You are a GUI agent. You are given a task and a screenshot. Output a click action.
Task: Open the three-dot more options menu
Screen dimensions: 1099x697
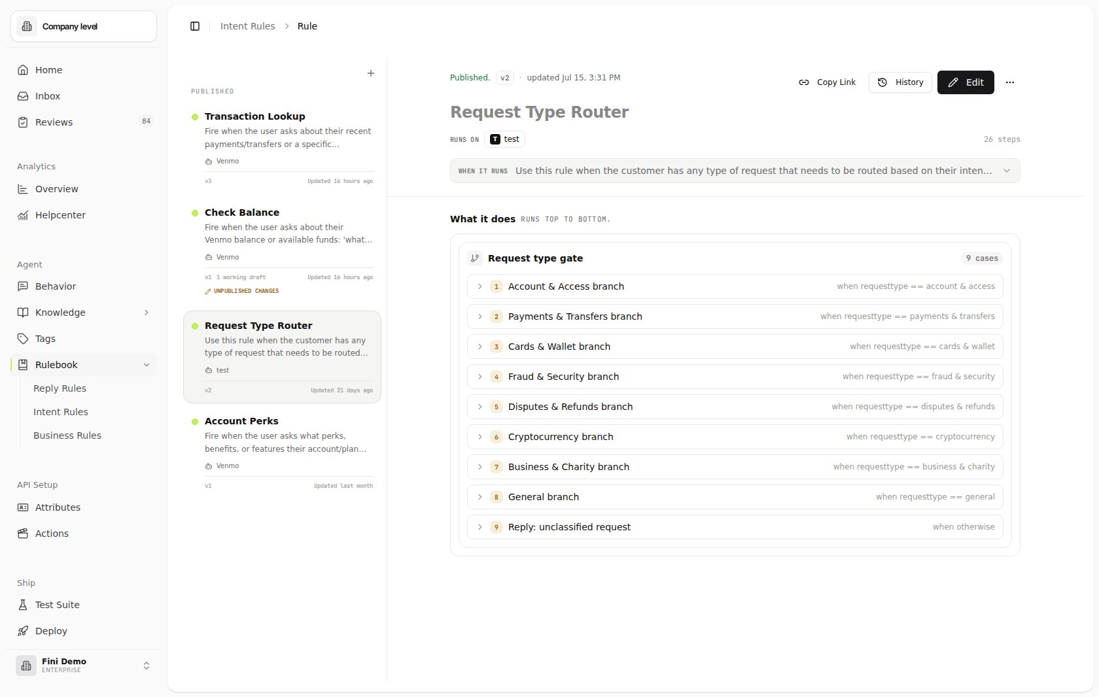pos(1010,82)
